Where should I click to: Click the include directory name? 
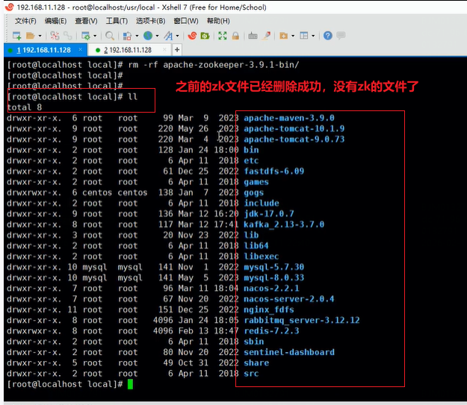(262, 203)
